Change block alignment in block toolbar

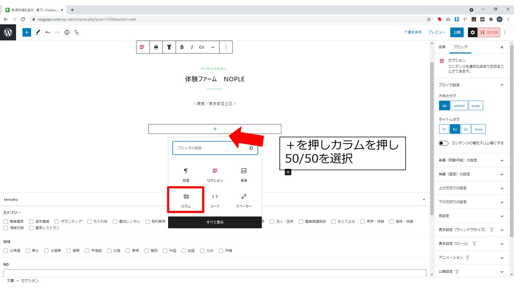click(x=156, y=47)
